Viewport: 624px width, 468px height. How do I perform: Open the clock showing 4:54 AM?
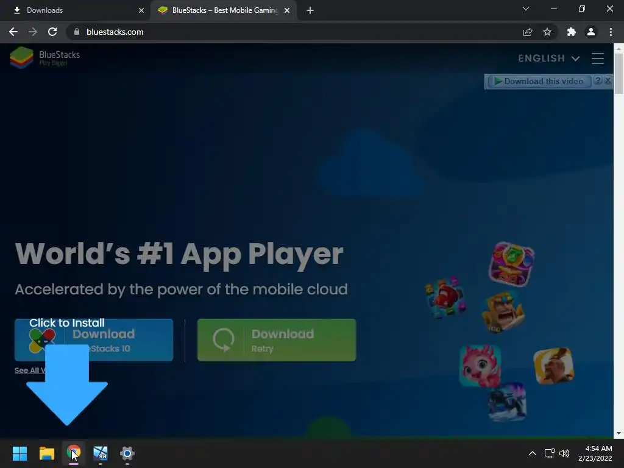[x=595, y=453]
